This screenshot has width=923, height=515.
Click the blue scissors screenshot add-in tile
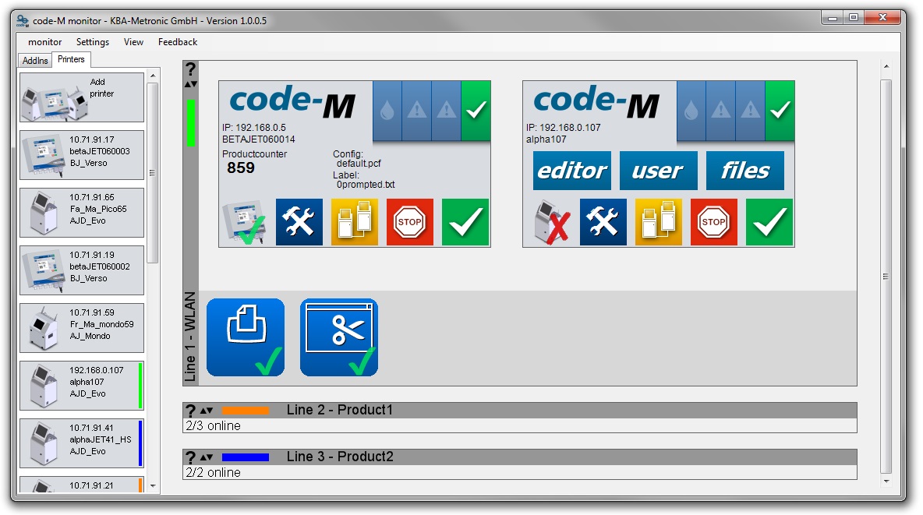tap(339, 337)
